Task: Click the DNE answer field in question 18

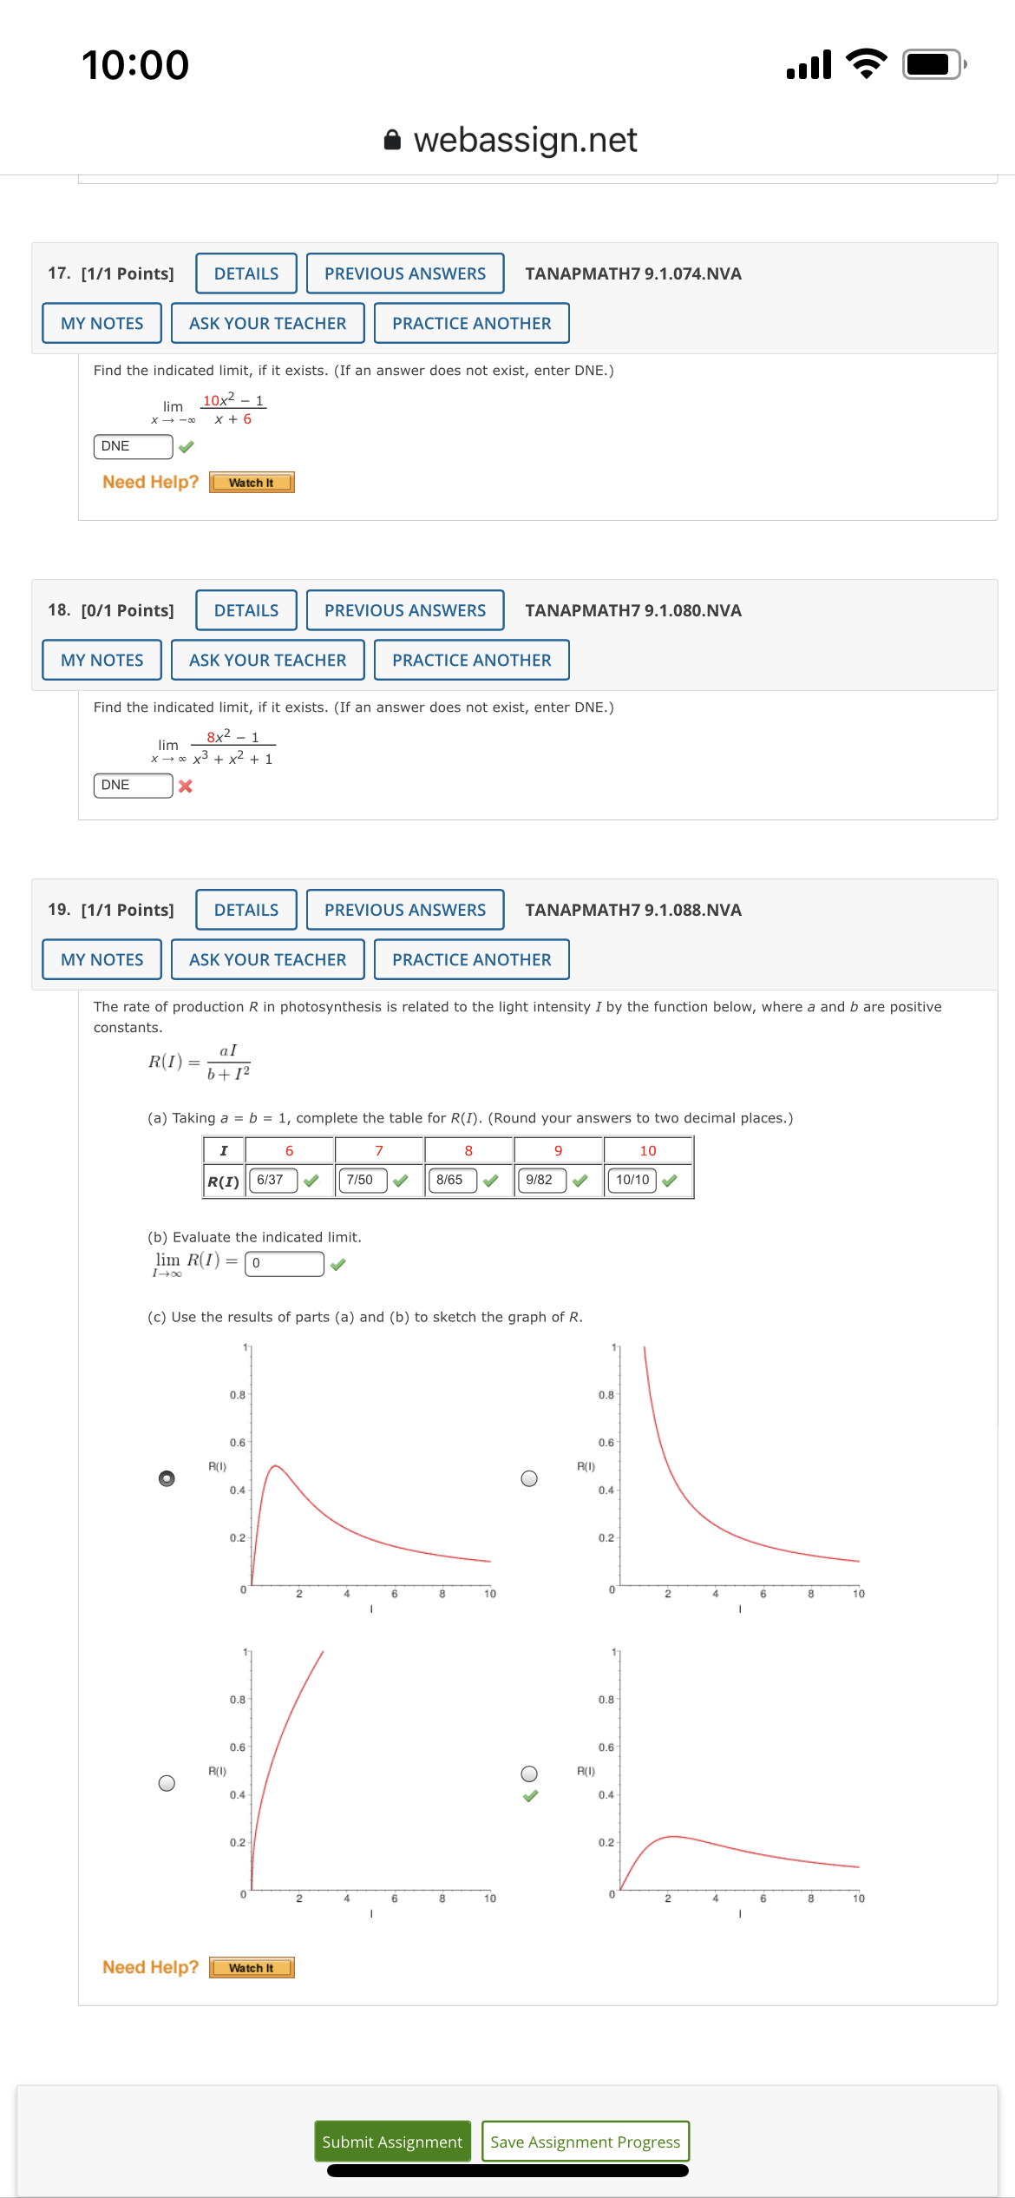Action: 132,785
